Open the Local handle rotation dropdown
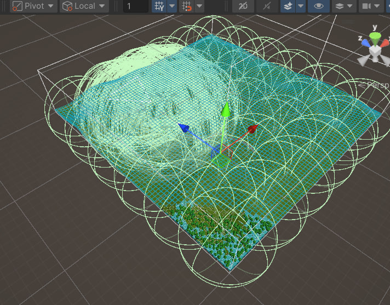This screenshot has height=305, width=390. (x=84, y=6)
